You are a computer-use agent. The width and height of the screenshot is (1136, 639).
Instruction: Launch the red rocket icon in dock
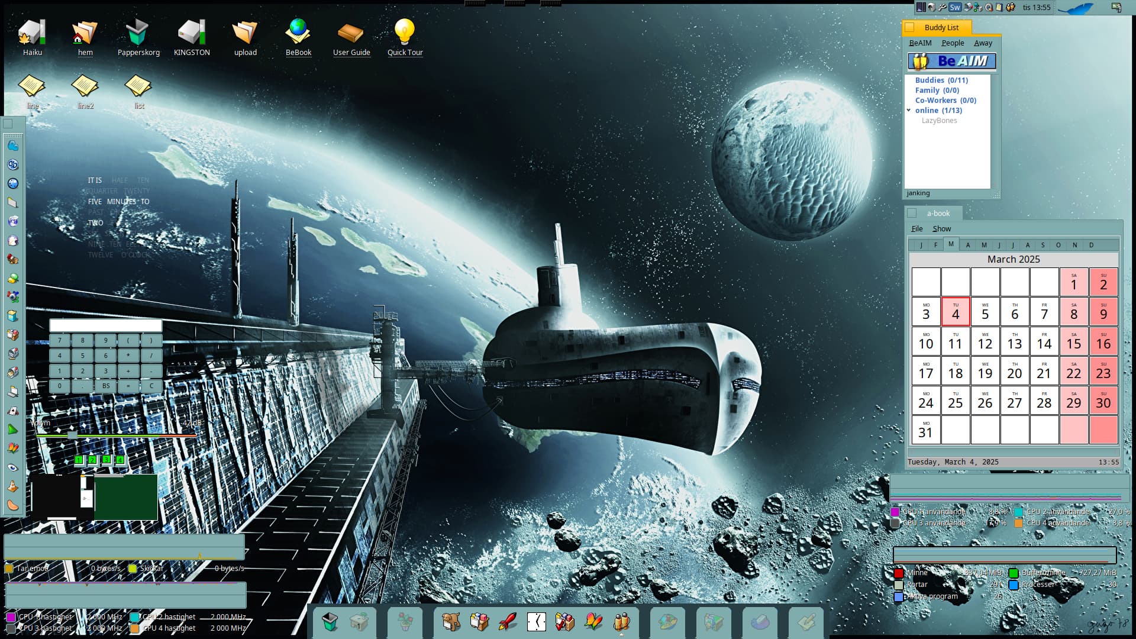click(x=508, y=621)
